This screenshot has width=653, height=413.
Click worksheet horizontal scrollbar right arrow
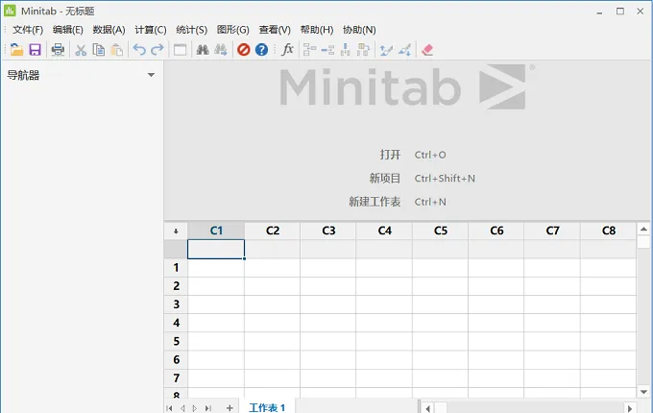[630, 408]
